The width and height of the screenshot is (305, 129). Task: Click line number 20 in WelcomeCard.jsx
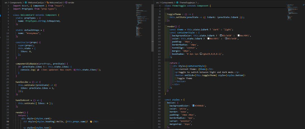pyautogui.click(x=8, y=64)
